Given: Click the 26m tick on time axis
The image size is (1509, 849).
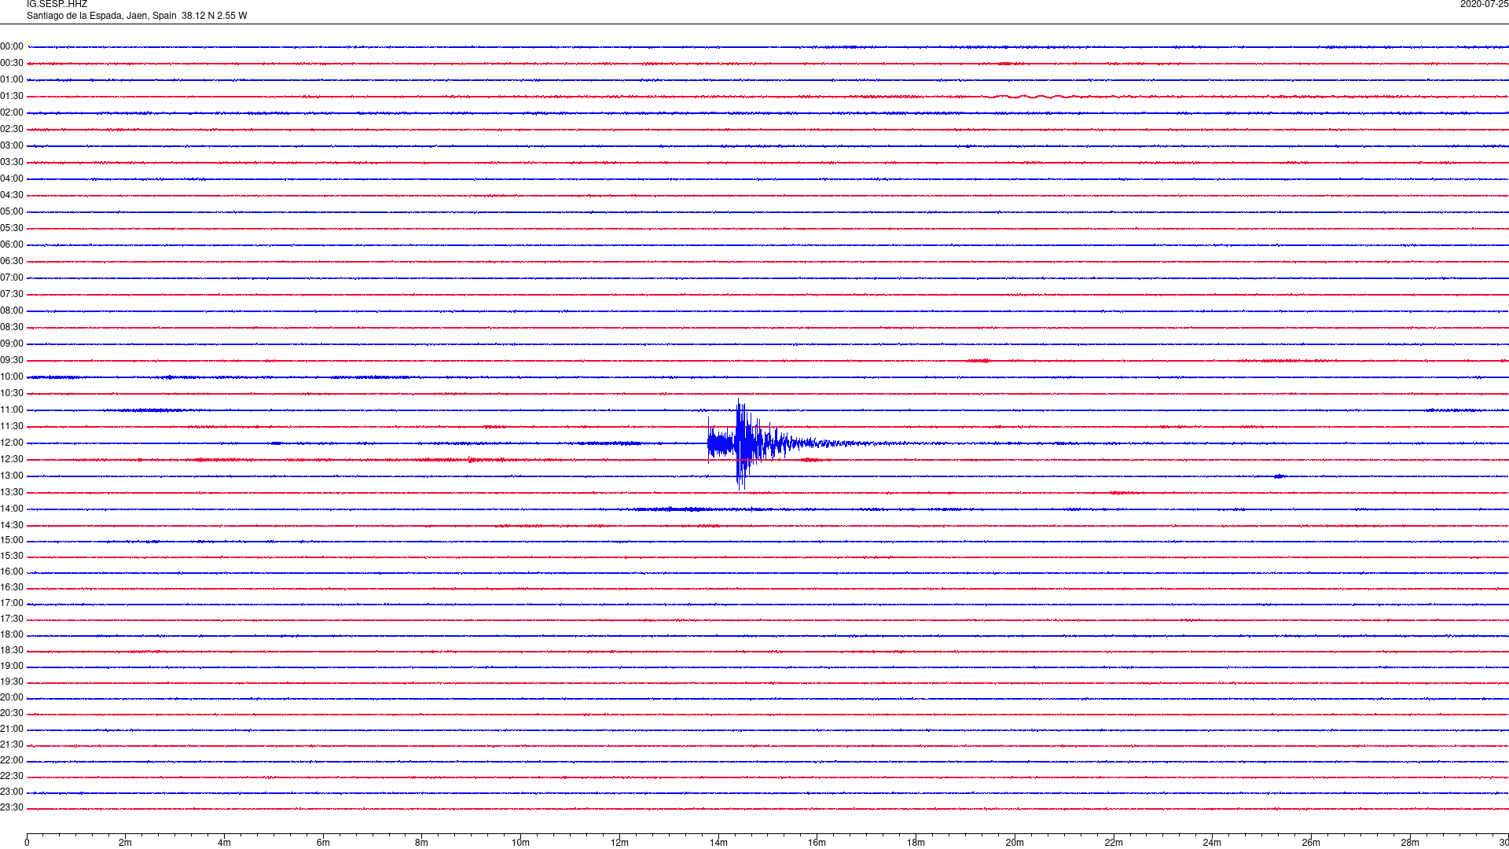Looking at the screenshot, I should click(1311, 843).
